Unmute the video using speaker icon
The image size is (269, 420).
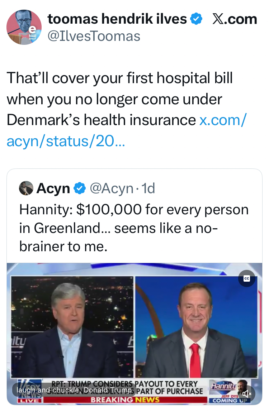coord(247,393)
